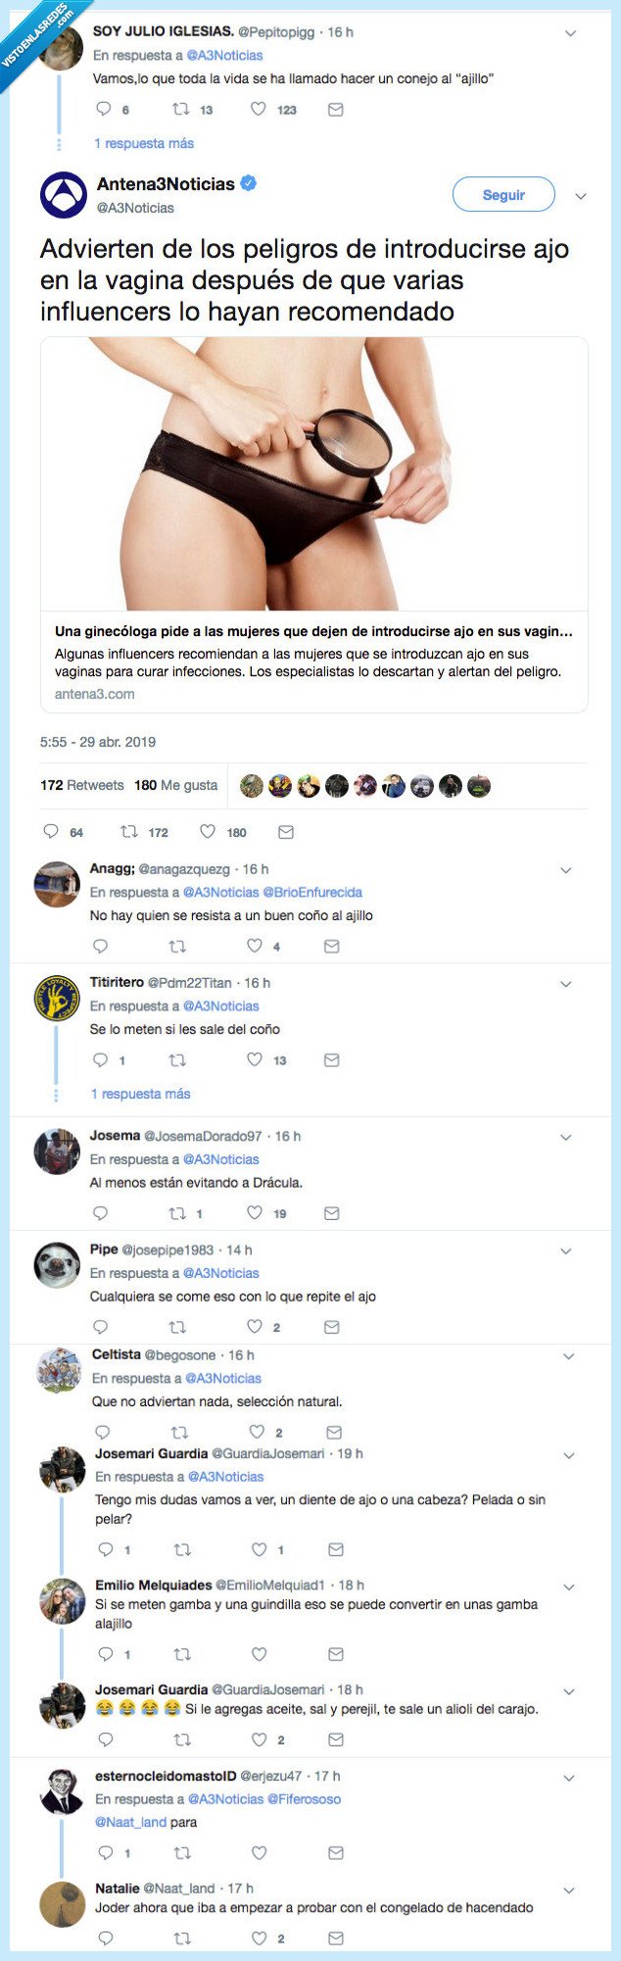View the 180 Me gusta list

[176, 785]
